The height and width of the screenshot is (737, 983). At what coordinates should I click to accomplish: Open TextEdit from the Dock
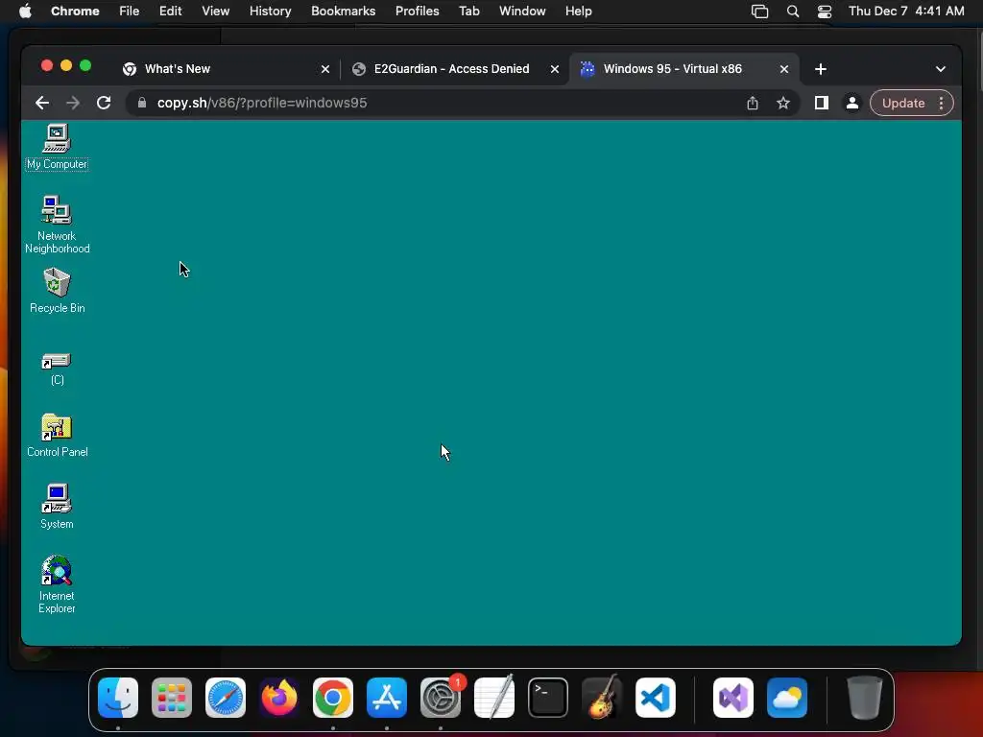(494, 698)
